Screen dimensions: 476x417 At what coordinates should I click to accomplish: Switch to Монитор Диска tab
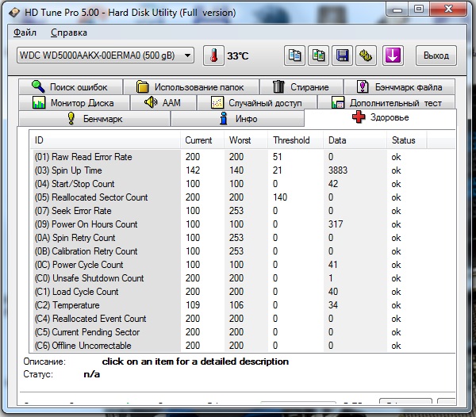click(x=74, y=103)
